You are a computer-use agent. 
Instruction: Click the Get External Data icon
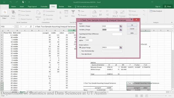5,12
